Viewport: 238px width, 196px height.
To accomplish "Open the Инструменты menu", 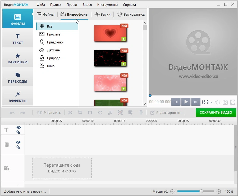I will [x=107, y=5].
